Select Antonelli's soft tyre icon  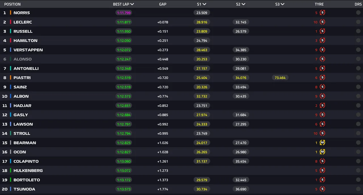pyautogui.click(x=322, y=68)
